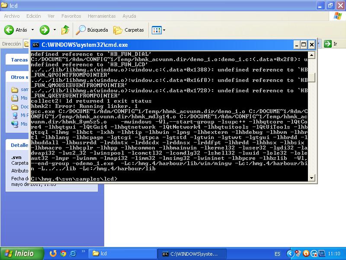346x260 pixels.
Task: Click the taskbar clock showing 11:10
Action: (x=334, y=253)
